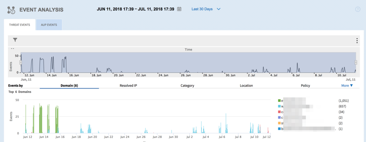
Task: Click the (657) event count
Action: click(342, 106)
